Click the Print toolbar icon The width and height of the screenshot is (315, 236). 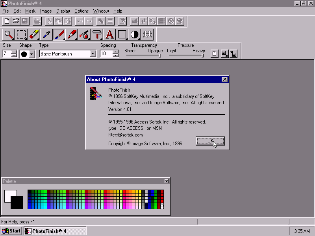pyautogui.click(x=37, y=21)
